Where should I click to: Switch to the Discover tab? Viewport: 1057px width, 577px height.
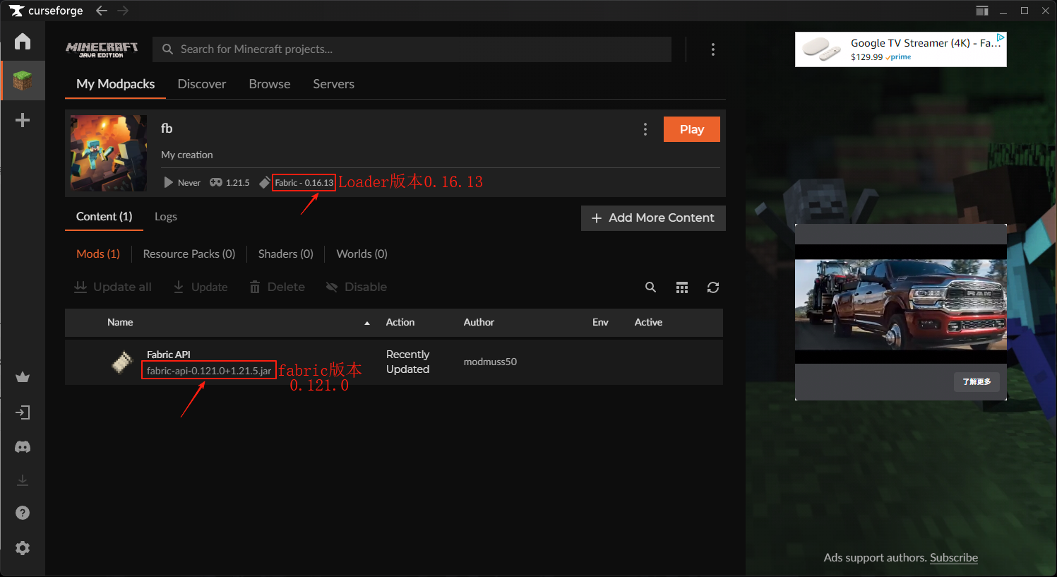pyautogui.click(x=201, y=84)
